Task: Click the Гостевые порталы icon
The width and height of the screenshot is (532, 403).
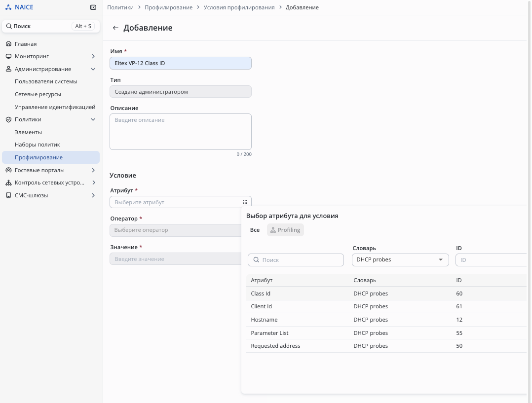Action: click(8, 170)
